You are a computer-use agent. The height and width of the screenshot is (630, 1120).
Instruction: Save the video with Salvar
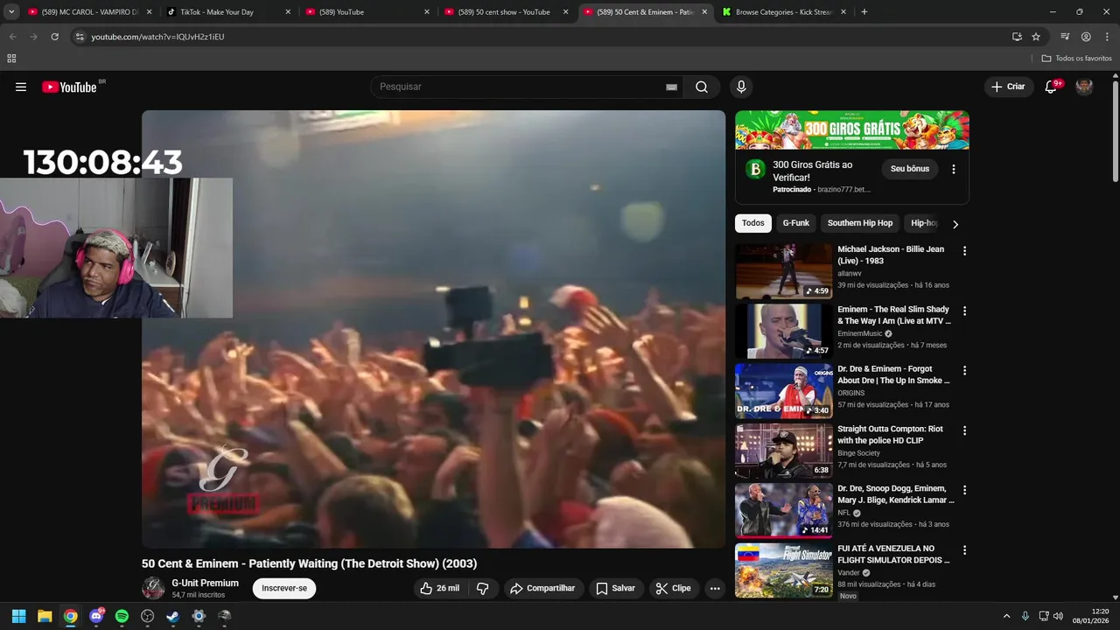[x=616, y=588]
